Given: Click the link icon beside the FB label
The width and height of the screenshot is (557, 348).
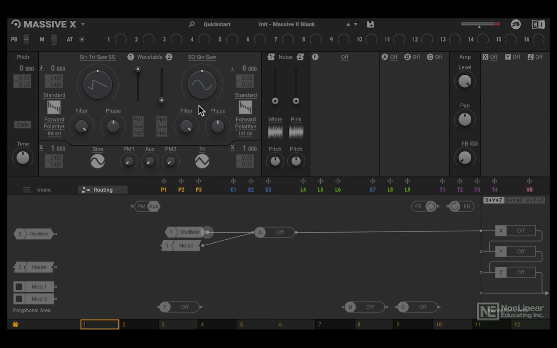Looking at the screenshot, I should (x=473, y=144).
